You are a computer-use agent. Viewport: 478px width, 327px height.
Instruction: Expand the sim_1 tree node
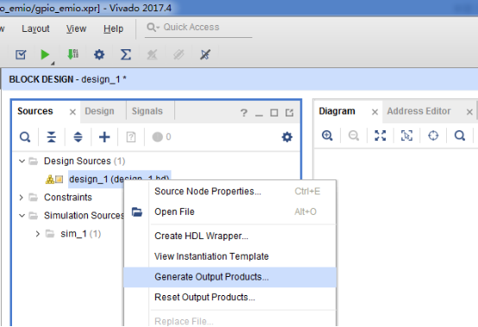tap(37, 234)
